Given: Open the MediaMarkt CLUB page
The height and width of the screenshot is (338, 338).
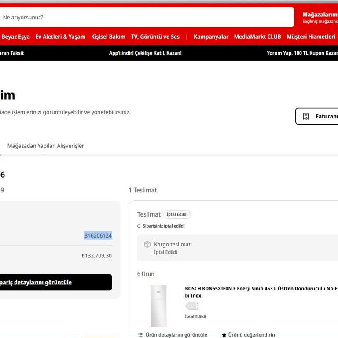Looking at the screenshot, I should click(257, 37).
